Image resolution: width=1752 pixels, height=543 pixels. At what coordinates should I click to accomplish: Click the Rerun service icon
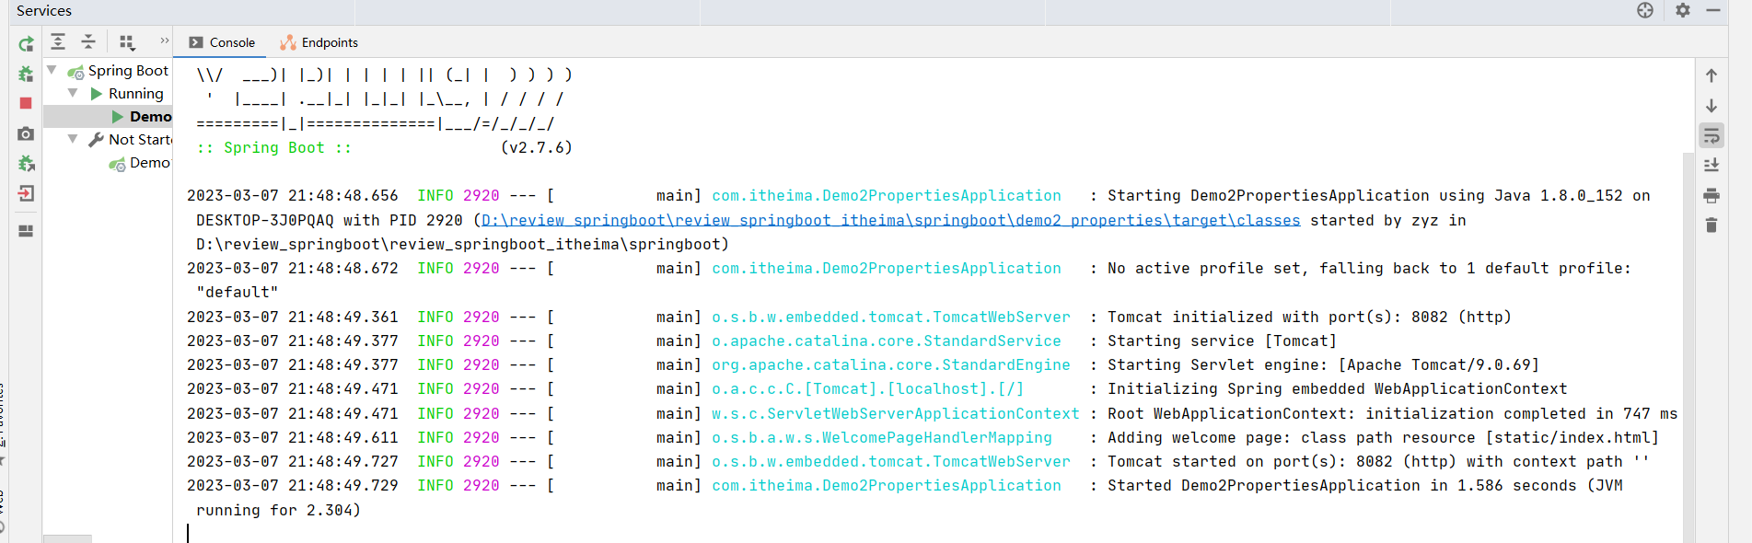26,43
